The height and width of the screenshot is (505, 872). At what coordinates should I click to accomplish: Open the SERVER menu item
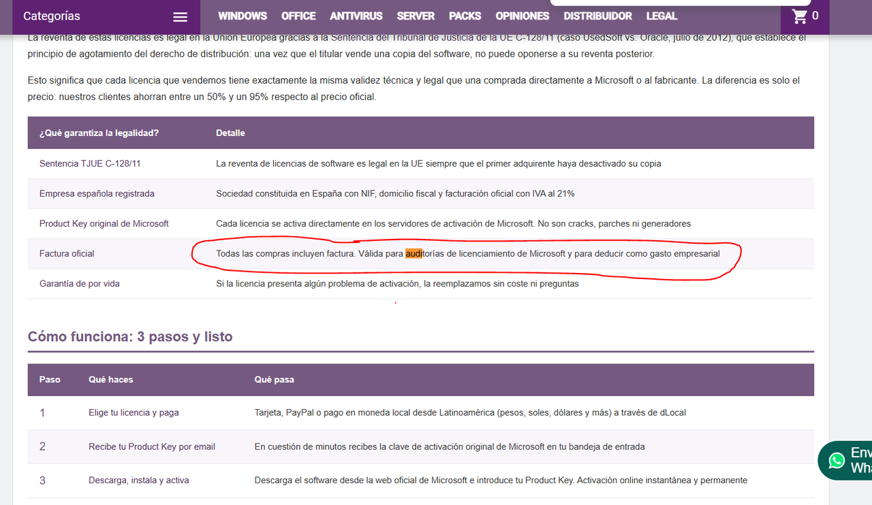tap(416, 16)
